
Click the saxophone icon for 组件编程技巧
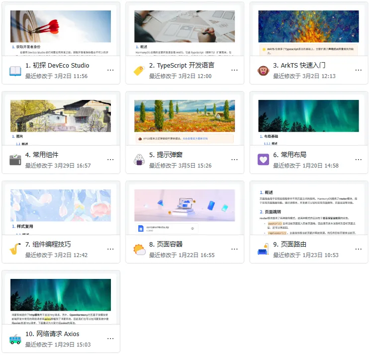click(x=15, y=249)
